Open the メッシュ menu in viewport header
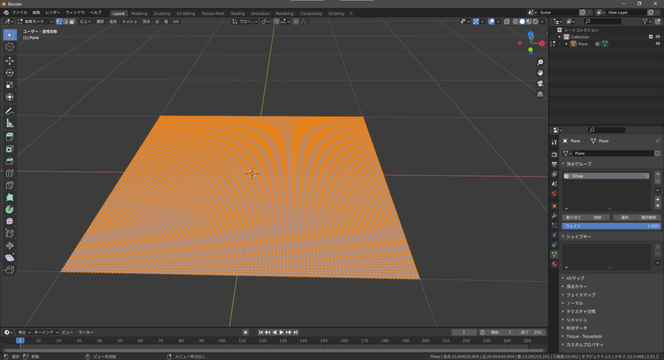This screenshot has width=664, height=360. tap(129, 22)
